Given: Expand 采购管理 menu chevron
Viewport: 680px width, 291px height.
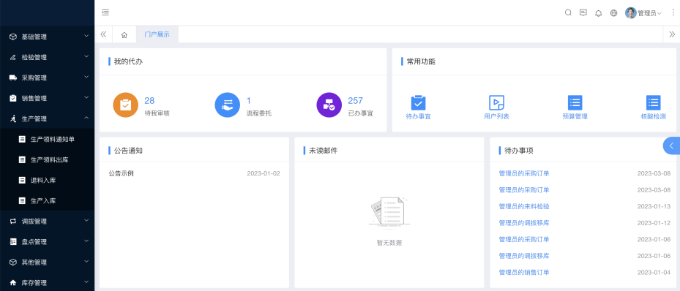Looking at the screenshot, I should pyautogui.click(x=86, y=77).
